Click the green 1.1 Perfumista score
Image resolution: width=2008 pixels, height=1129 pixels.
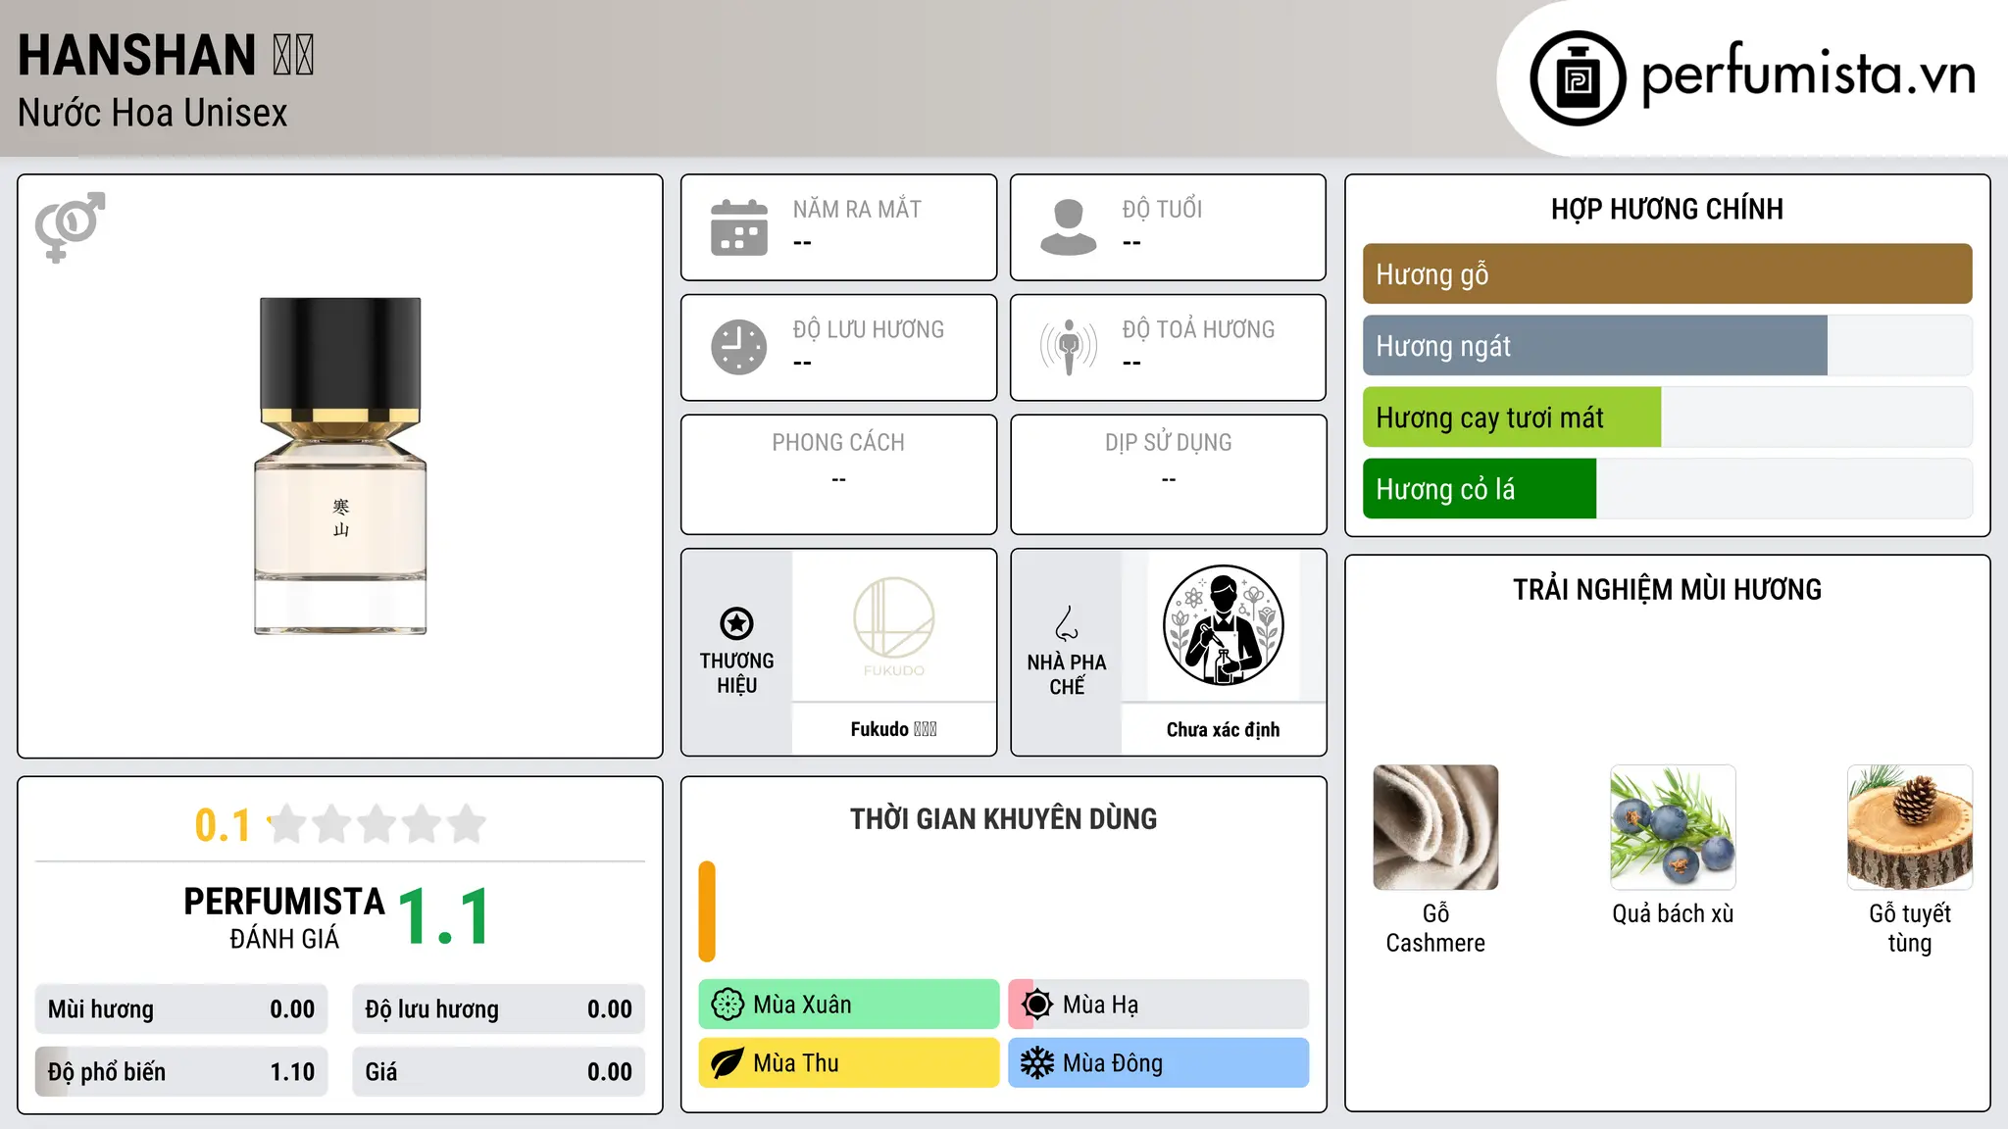[x=444, y=917]
